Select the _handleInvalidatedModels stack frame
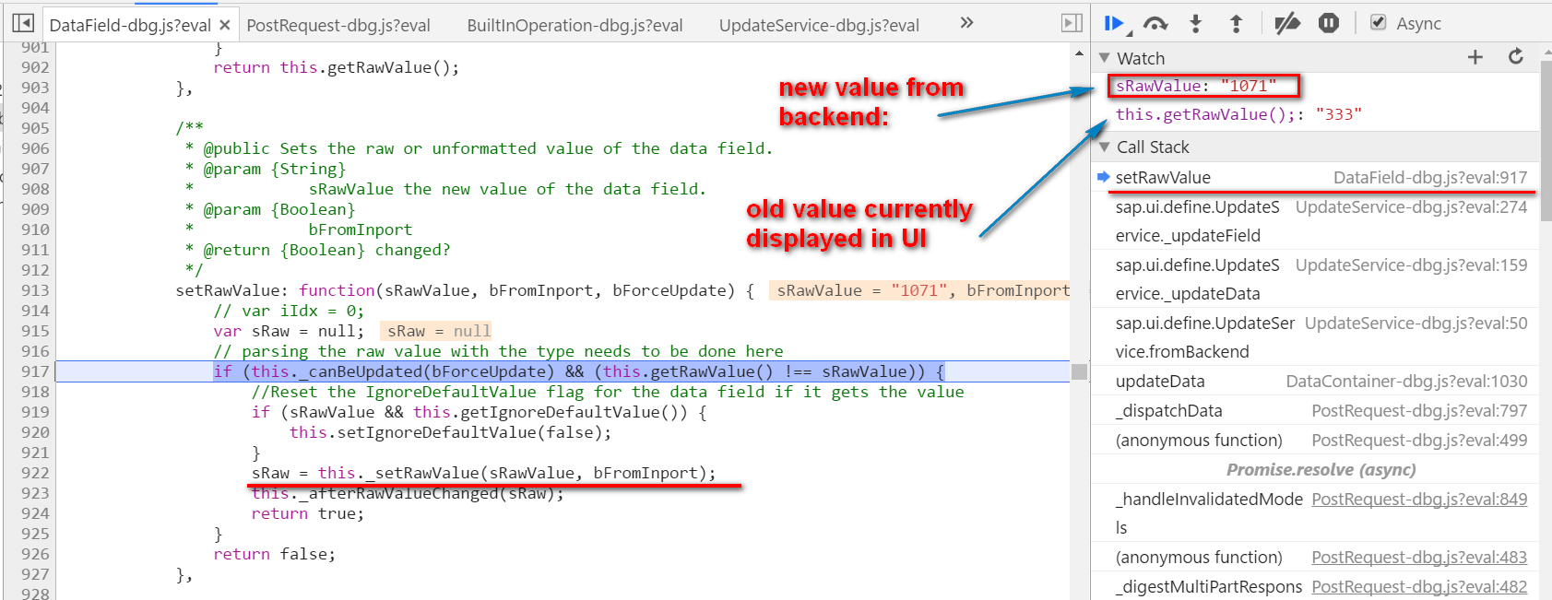 point(1315,512)
